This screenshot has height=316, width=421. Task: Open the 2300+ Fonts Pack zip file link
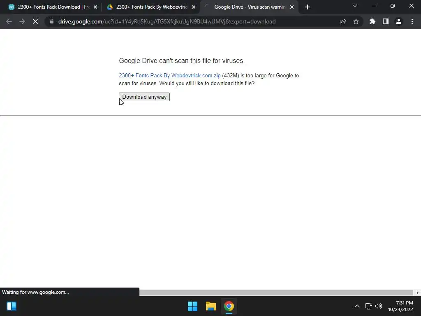170,76
